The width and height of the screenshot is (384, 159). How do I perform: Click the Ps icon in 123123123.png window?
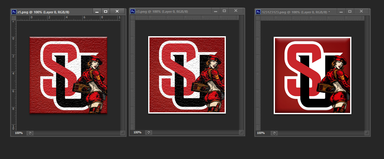coord(258,12)
